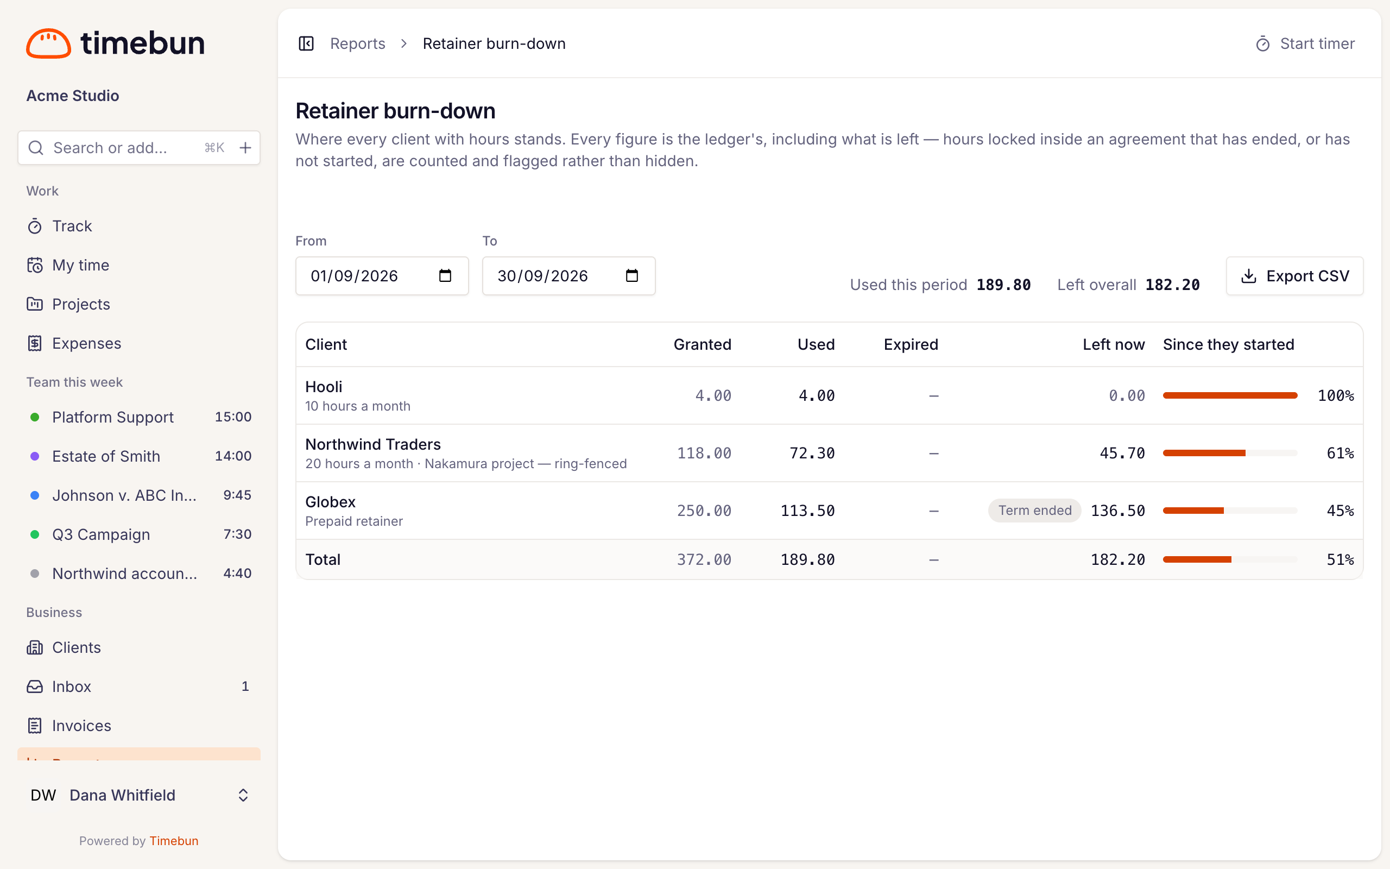Open Track in the sidebar
The height and width of the screenshot is (869, 1390).
coord(138,226)
